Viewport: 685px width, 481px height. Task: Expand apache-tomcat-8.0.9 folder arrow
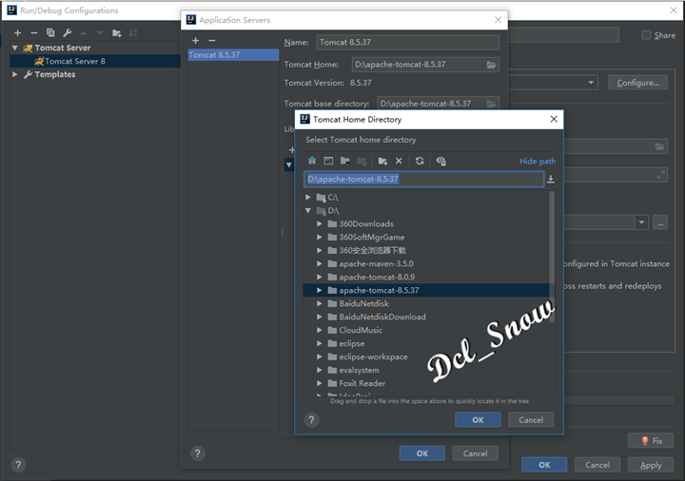click(320, 277)
